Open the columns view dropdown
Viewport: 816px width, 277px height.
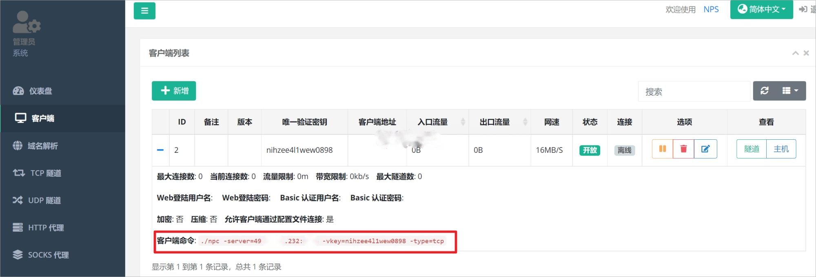(x=791, y=90)
